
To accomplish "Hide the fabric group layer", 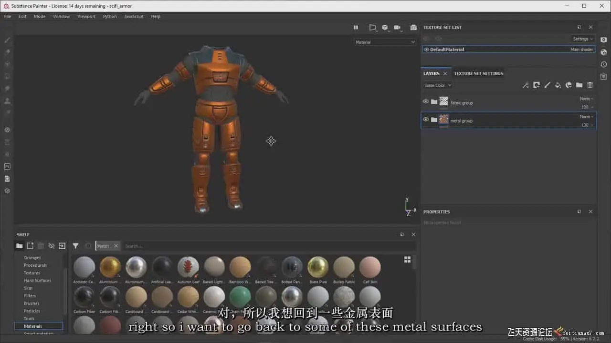I will 425,101.
